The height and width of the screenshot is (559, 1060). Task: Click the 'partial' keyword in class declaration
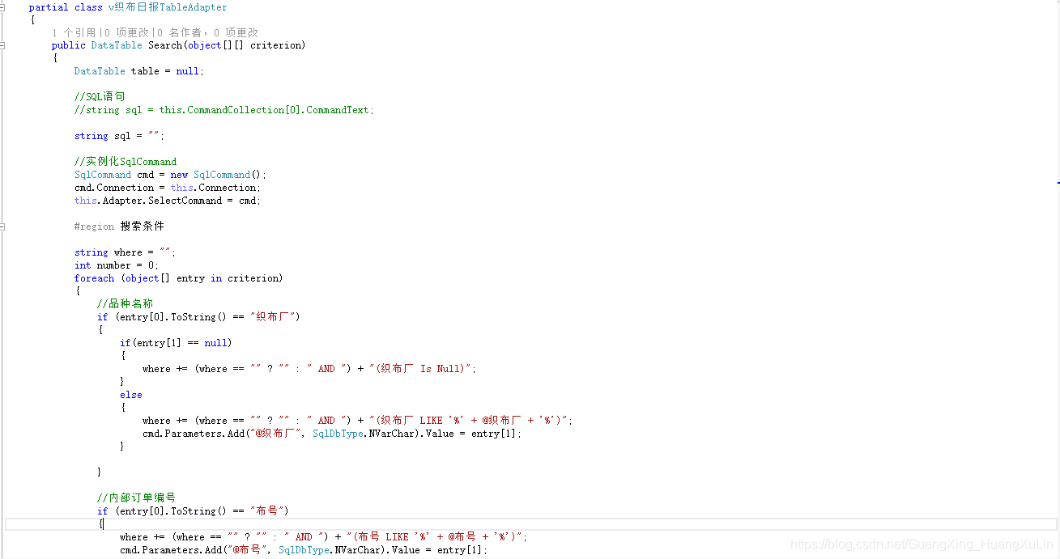point(49,7)
